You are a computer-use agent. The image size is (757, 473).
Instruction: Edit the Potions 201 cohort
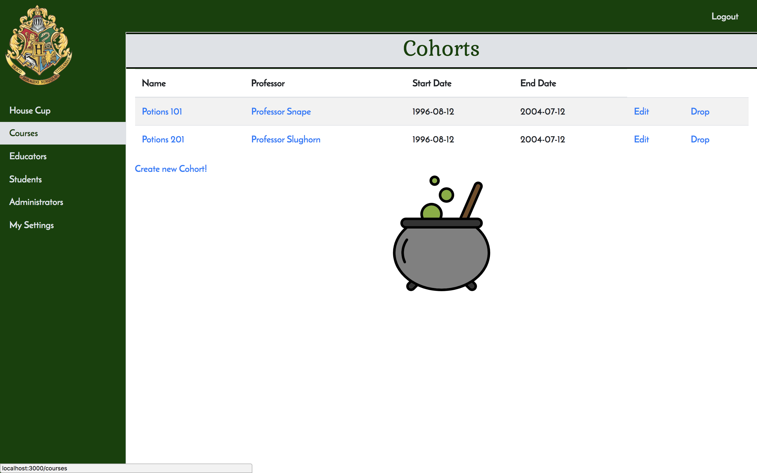click(641, 140)
